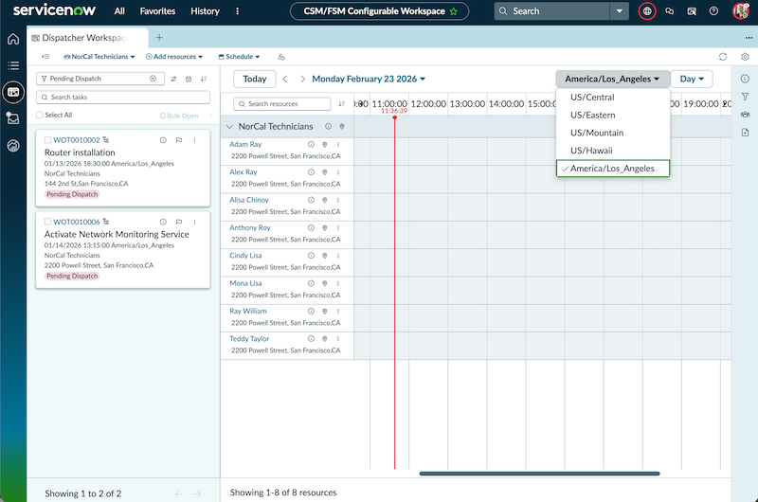Image resolution: width=758 pixels, height=502 pixels.
Task: Open the date picker for Monday February 23 2026
Action: point(369,79)
